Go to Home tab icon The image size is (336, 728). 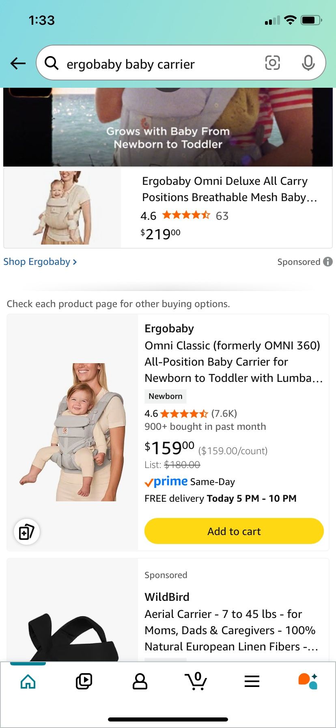point(28,681)
